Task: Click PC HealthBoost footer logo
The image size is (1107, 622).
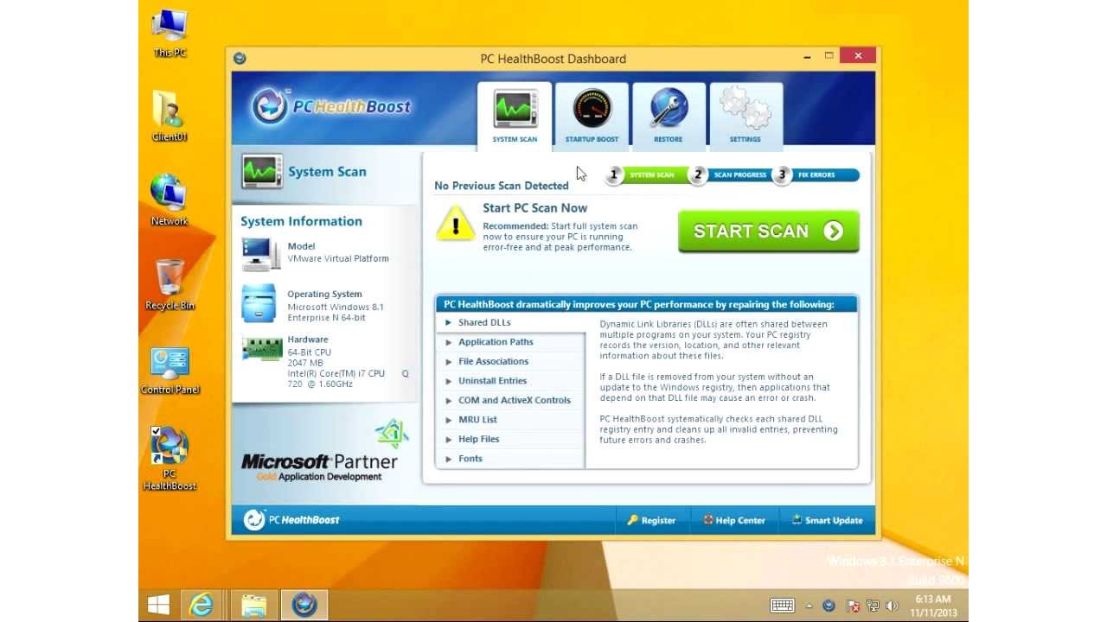Action: (x=291, y=520)
